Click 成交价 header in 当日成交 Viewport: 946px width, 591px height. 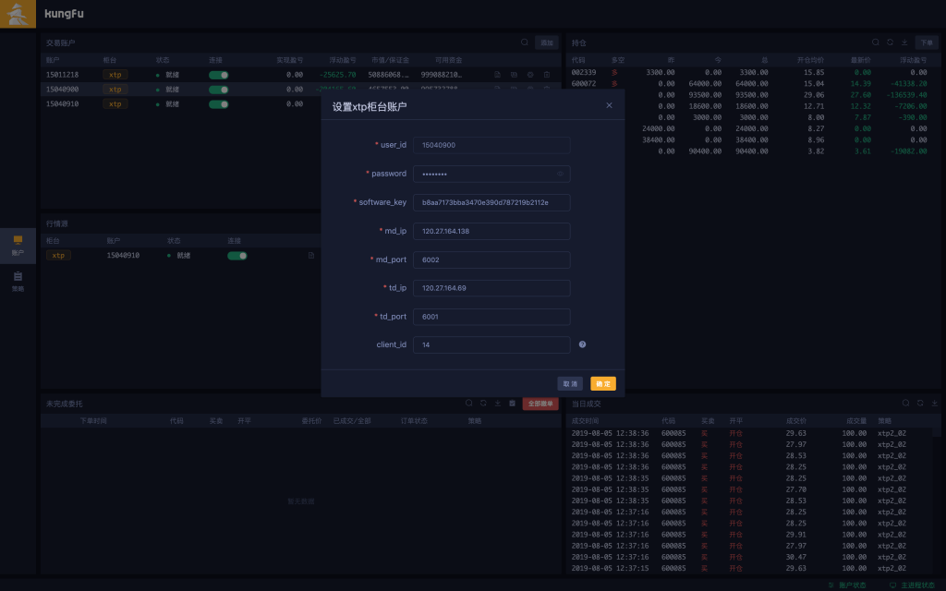tap(795, 421)
